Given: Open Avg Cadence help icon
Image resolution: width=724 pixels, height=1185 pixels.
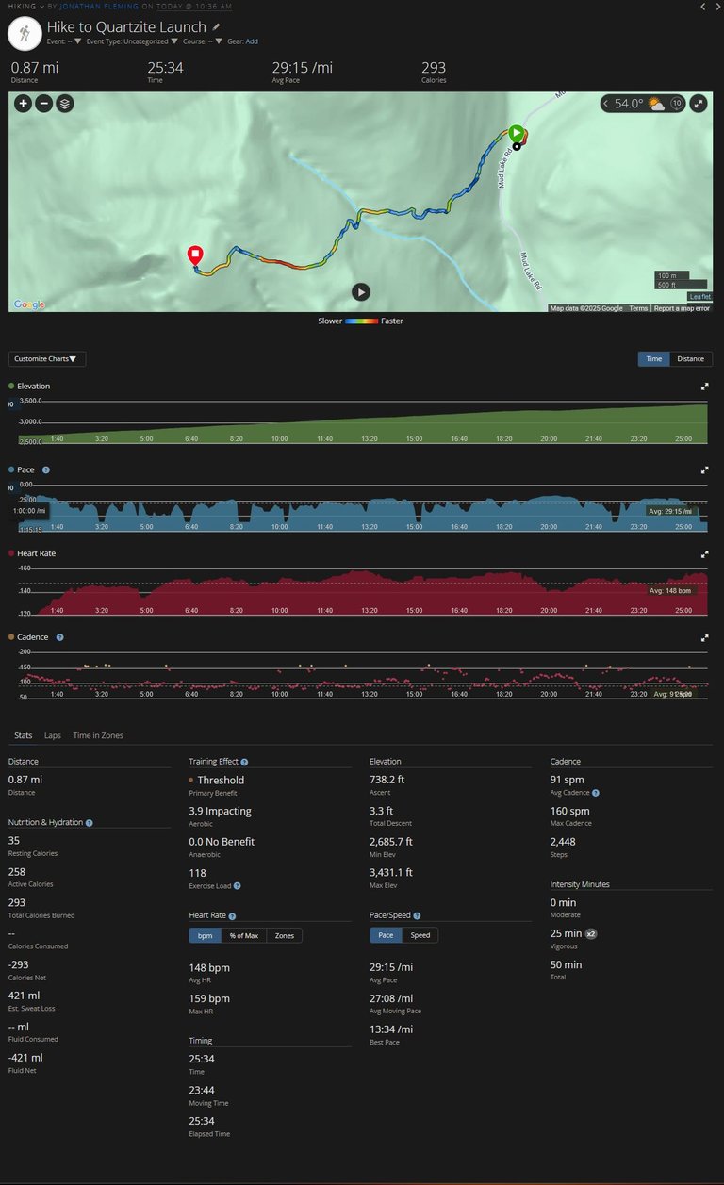Looking at the screenshot, I should pos(595,793).
